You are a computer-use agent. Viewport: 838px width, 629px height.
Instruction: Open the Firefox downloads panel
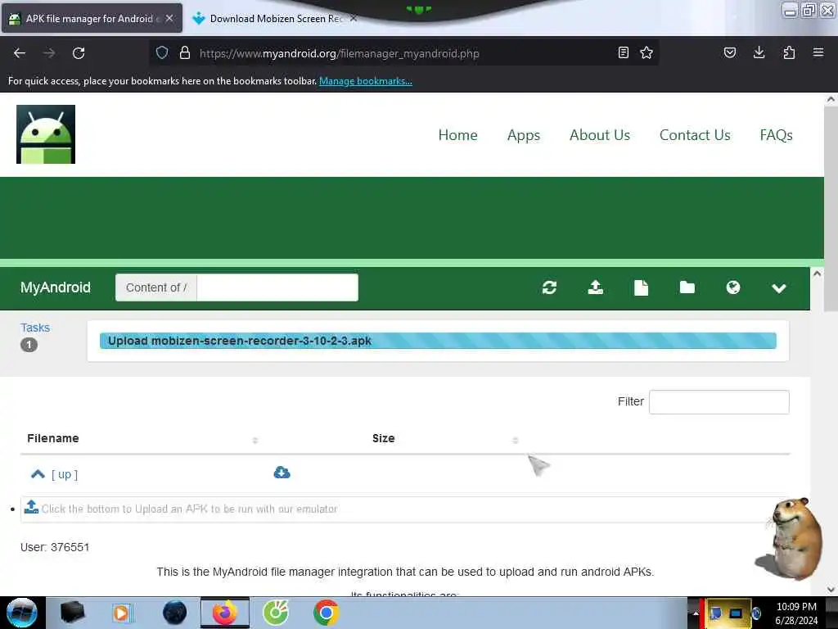(759, 52)
